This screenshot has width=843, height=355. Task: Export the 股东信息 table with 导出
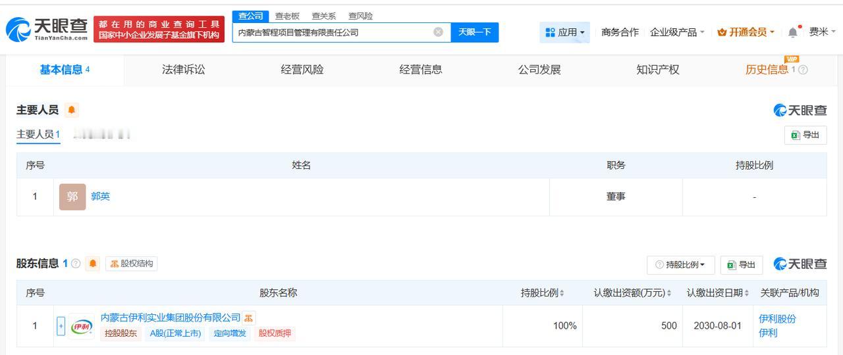point(742,265)
